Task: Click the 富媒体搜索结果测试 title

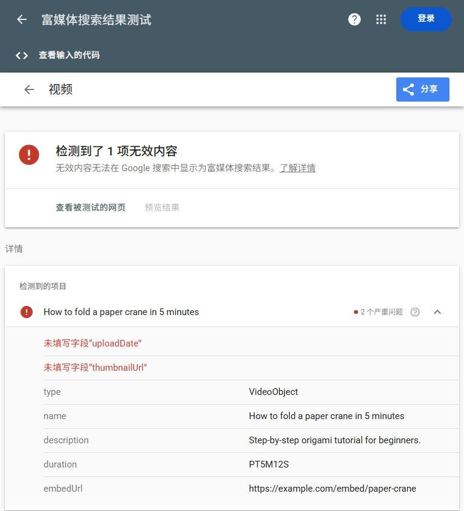Action: click(97, 20)
